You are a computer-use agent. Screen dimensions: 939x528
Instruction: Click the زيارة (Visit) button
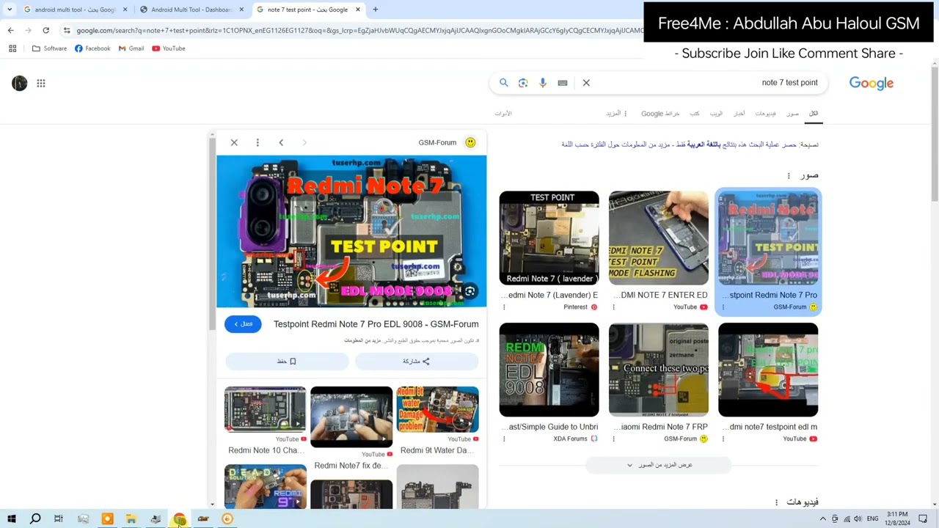243,324
